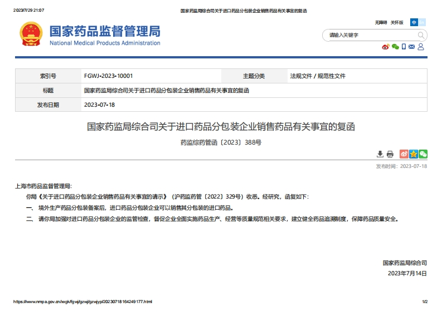Open the WeChat icon in the header

click(x=395, y=47)
